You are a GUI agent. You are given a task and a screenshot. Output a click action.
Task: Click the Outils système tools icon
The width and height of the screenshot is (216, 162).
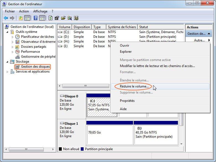pos(12,32)
